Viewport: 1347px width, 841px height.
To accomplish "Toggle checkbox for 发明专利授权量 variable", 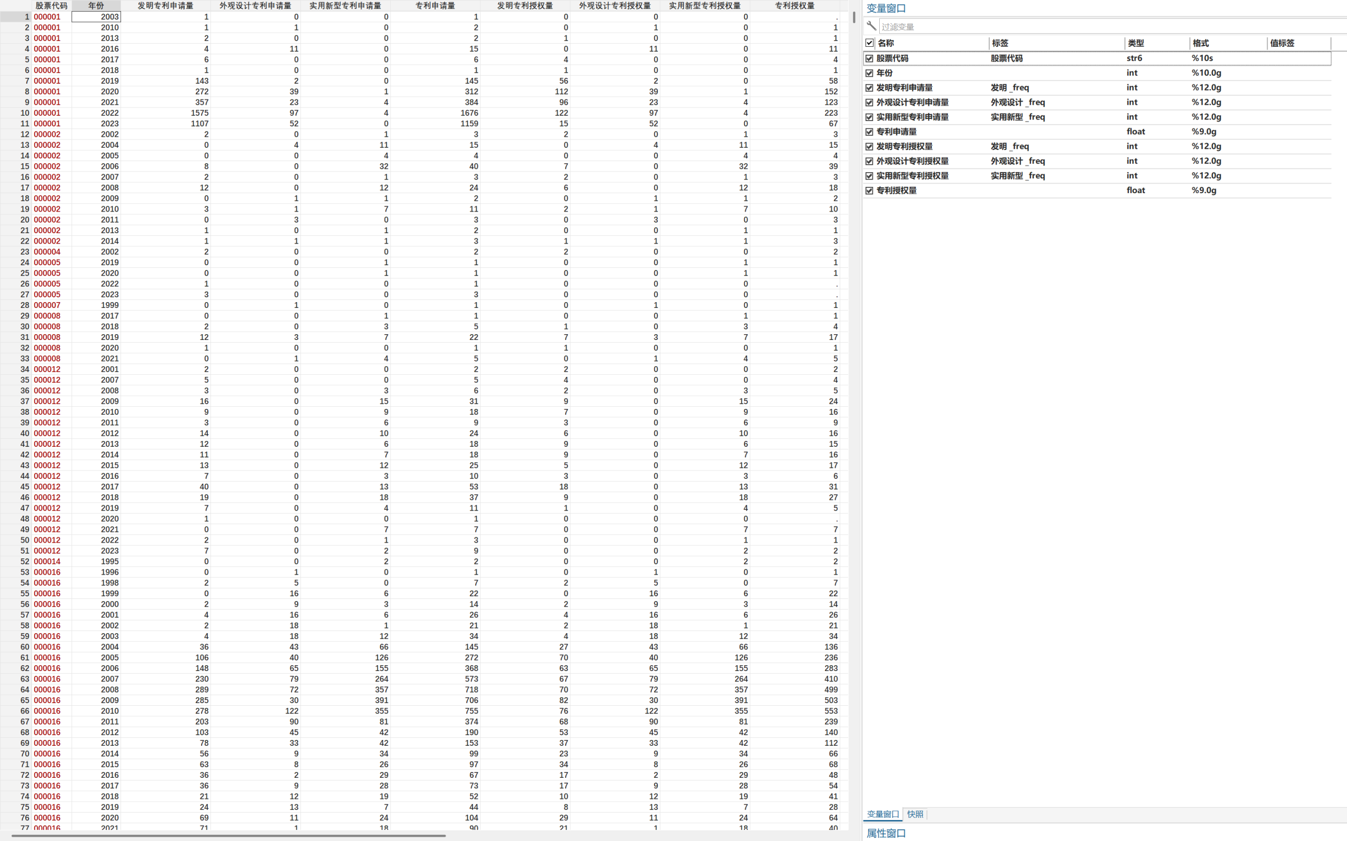I will pos(869,146).
